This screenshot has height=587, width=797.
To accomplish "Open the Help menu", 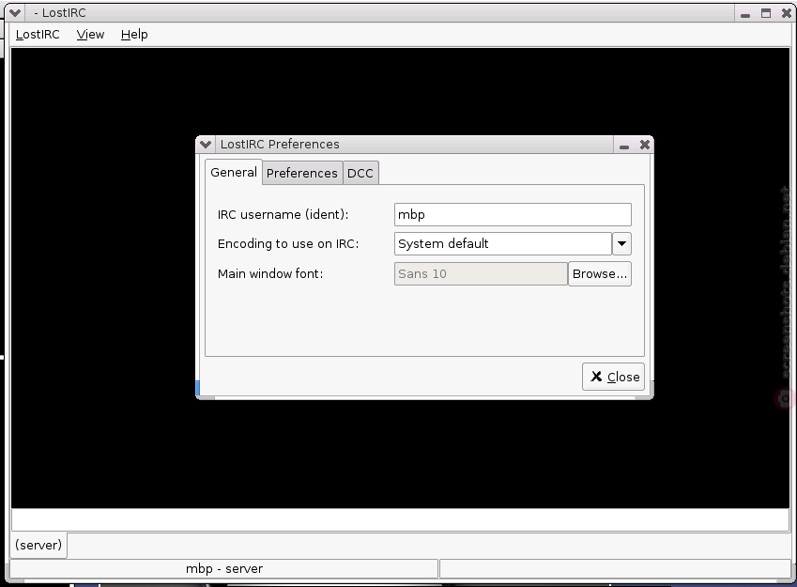I will [134, 35].
